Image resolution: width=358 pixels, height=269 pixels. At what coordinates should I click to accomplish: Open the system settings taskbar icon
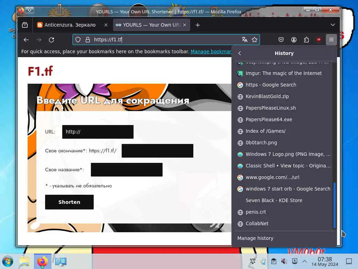(x=60, y=261)
